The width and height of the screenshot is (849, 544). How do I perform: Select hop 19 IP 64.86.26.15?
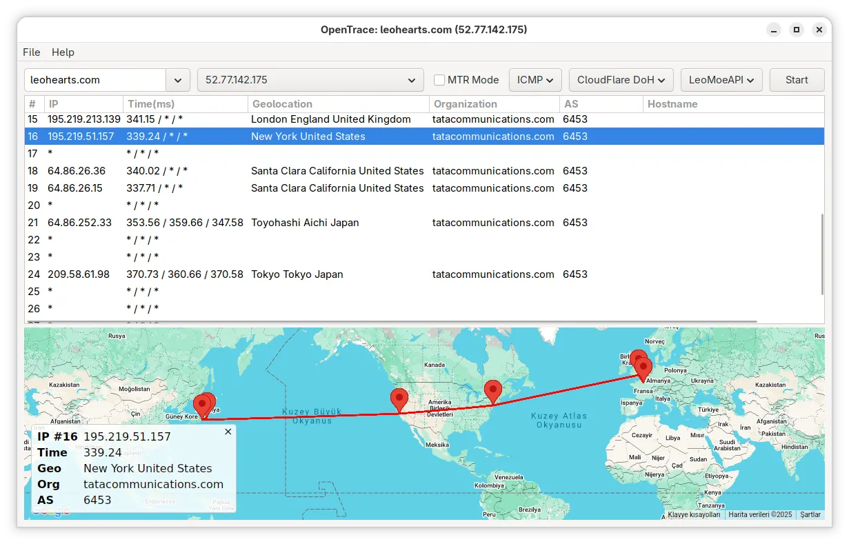click(74, 188)
